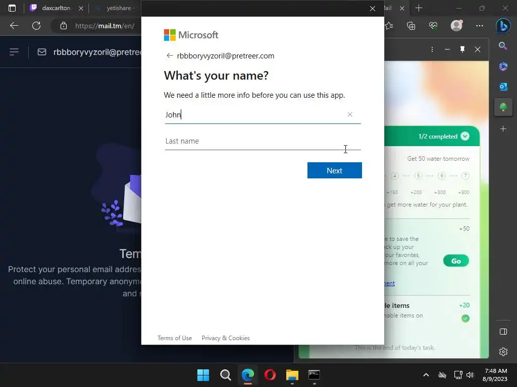Toggle the sidebar visibility icon

point(503,332)
